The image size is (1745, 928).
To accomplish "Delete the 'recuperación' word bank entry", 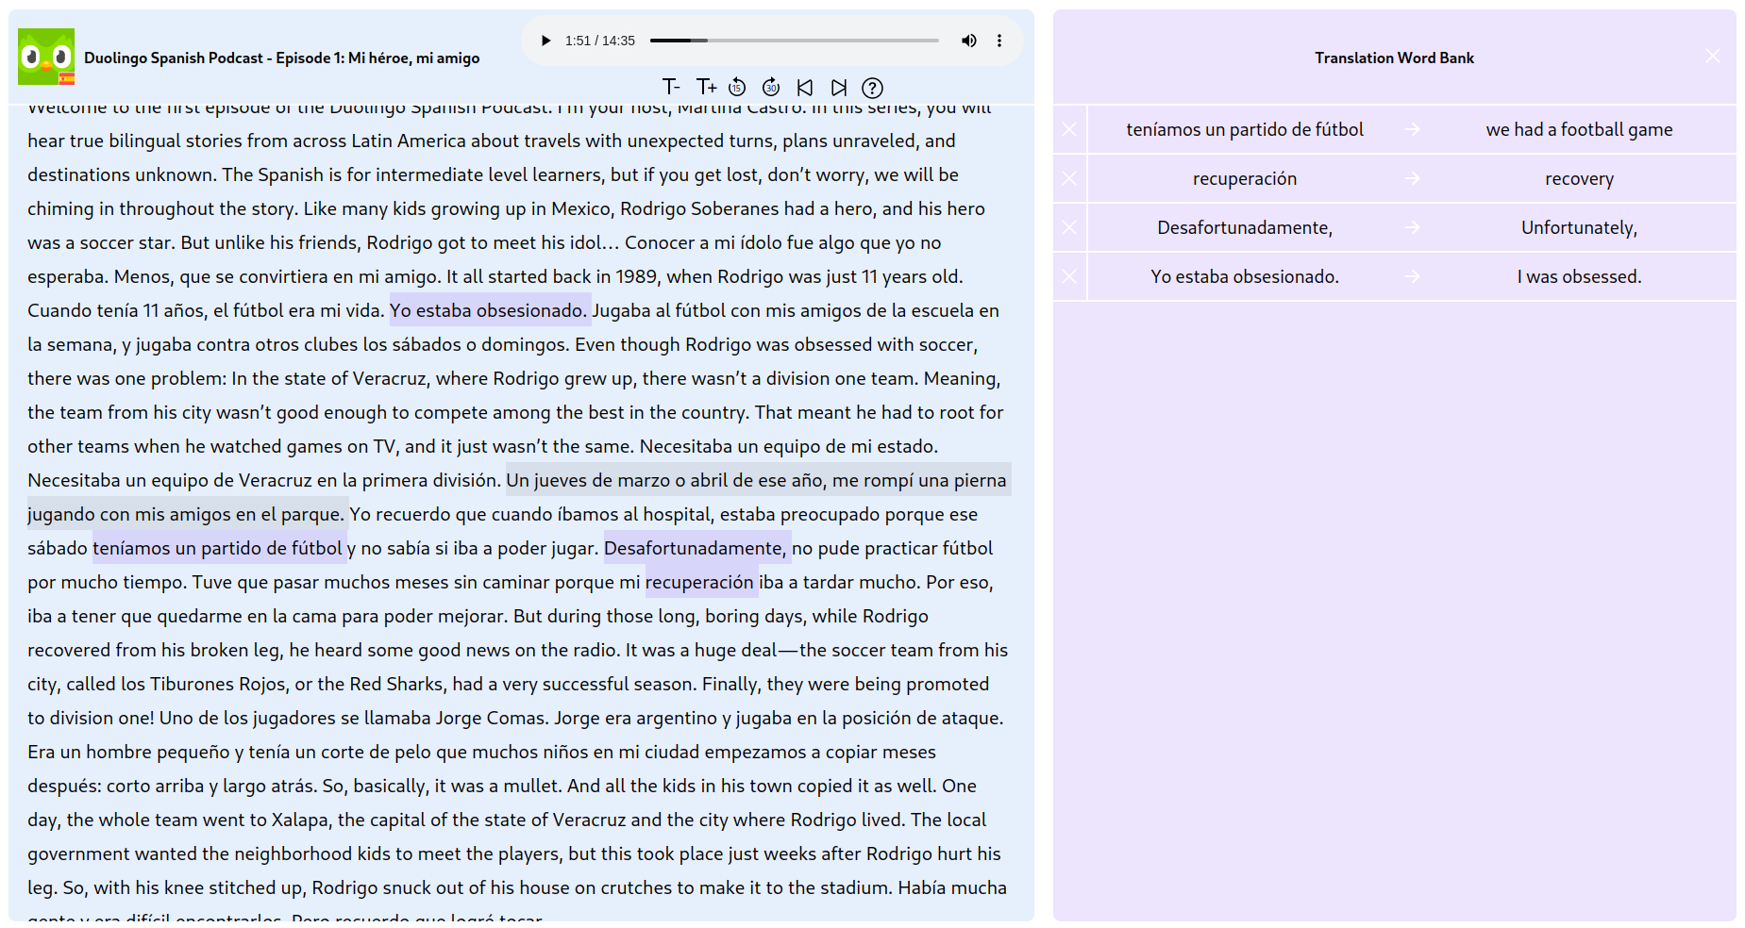I will [x=1069, y=178].
